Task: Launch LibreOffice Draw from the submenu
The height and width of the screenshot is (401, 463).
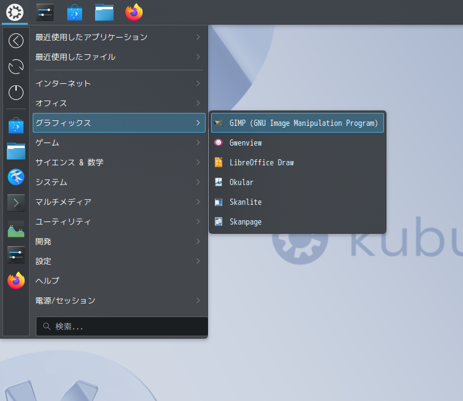Action: [298, 162]
